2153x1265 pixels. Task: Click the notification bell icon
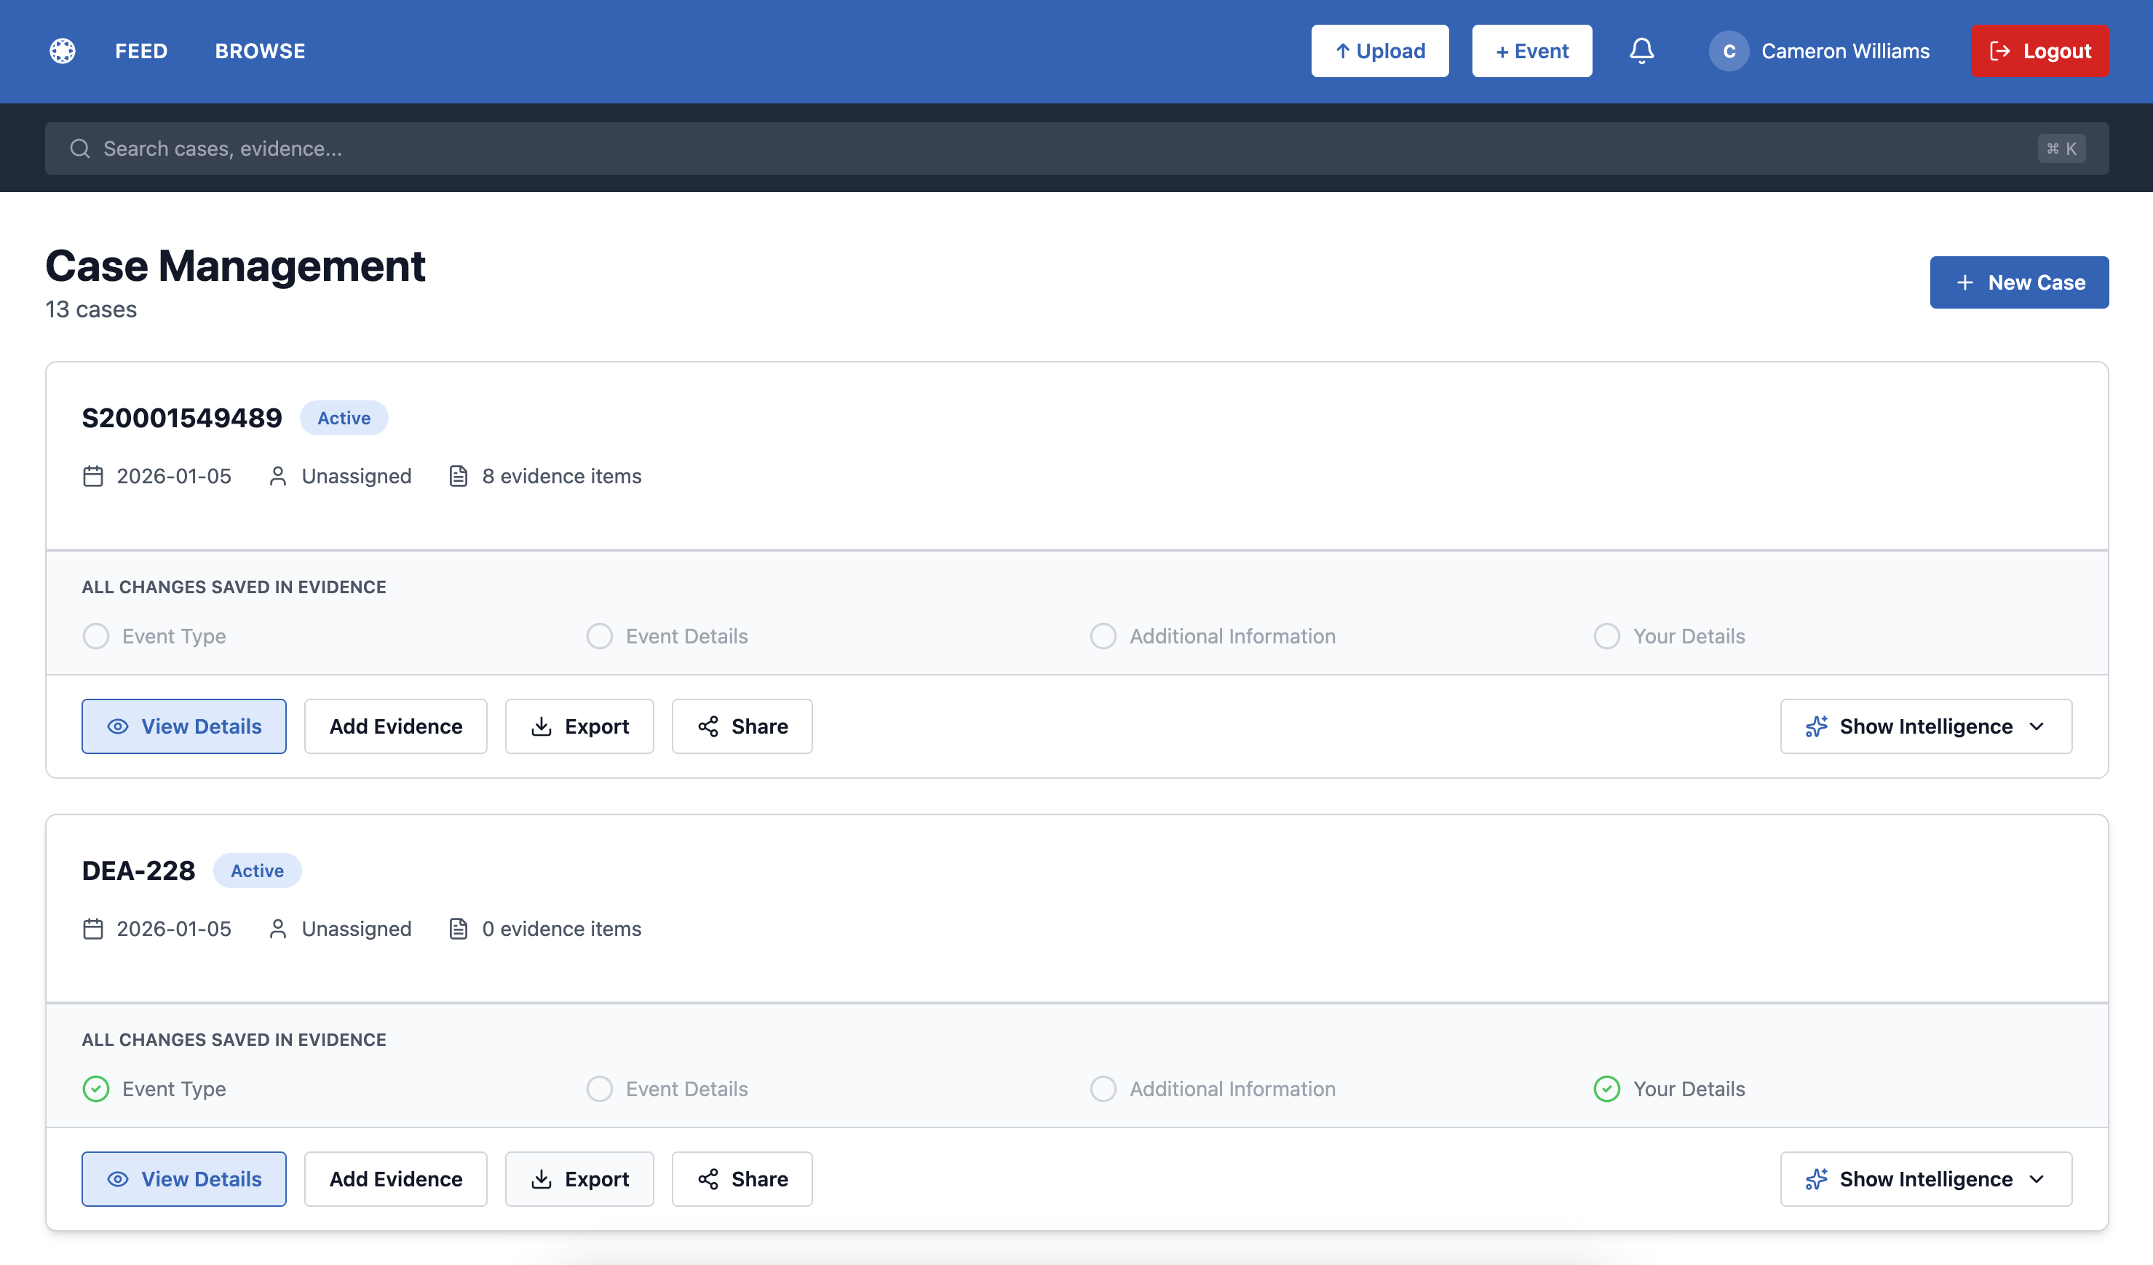1641,50
